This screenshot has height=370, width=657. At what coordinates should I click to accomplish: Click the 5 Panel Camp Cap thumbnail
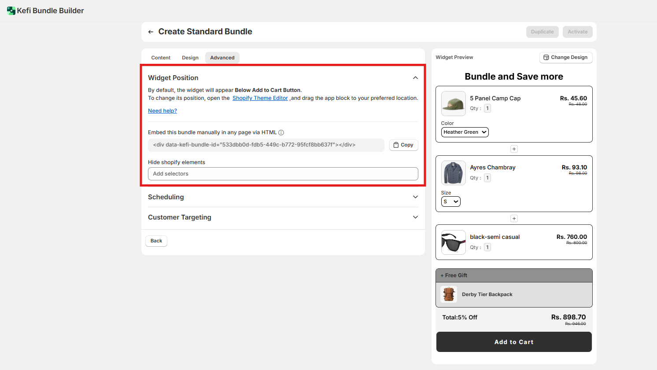pyautogui.click(x=453, y=103)
